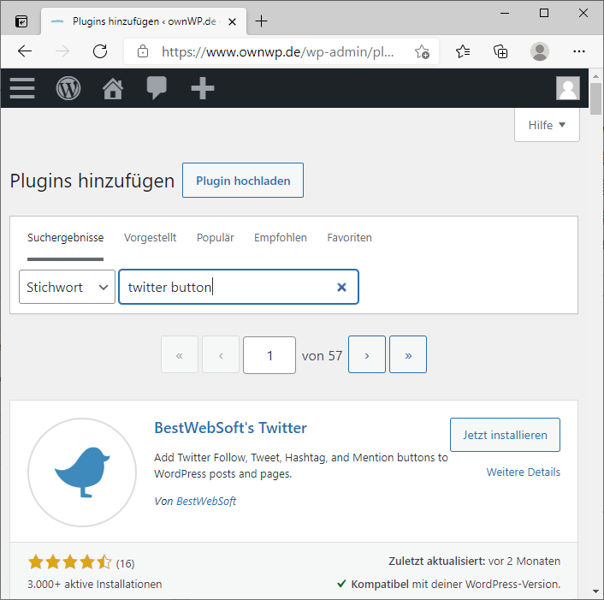
Task: Click the WordPress logo icon
Action: pyautogui.click(x=68, y=88)
